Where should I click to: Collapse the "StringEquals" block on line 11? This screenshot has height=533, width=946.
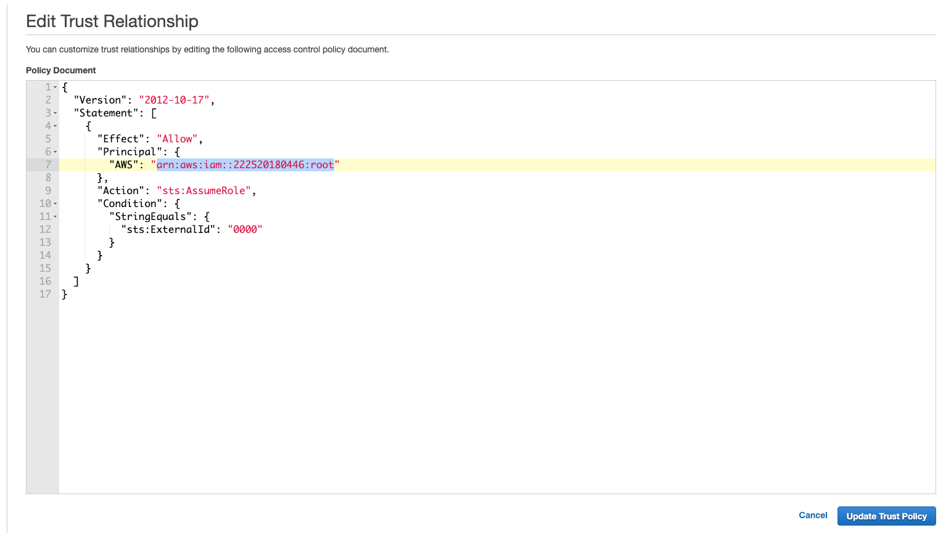pyautogui.click(x=55, y=217)
